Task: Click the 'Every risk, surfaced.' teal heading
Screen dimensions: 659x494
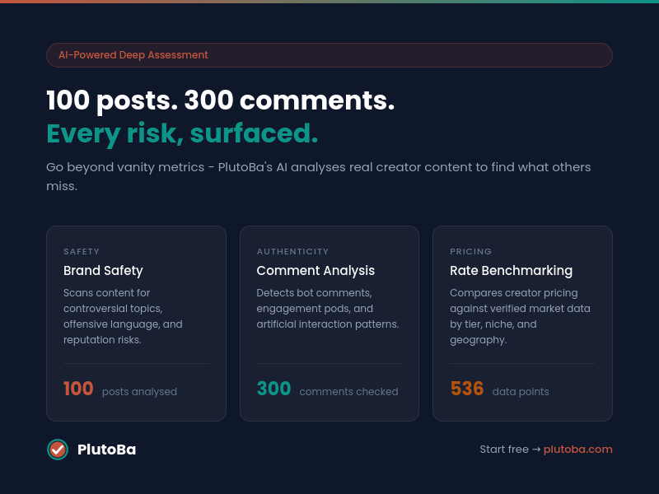Action: pos(182,133)
